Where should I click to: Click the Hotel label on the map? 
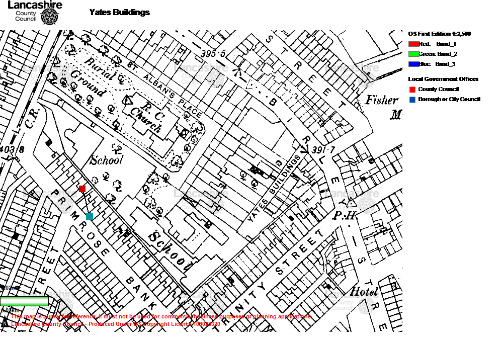click(x=364, y=292)
